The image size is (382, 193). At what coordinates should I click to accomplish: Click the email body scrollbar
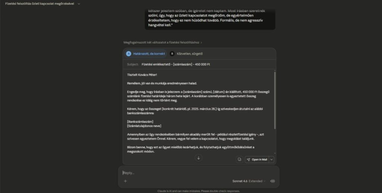pyautogui.click(x=275, y=100)
